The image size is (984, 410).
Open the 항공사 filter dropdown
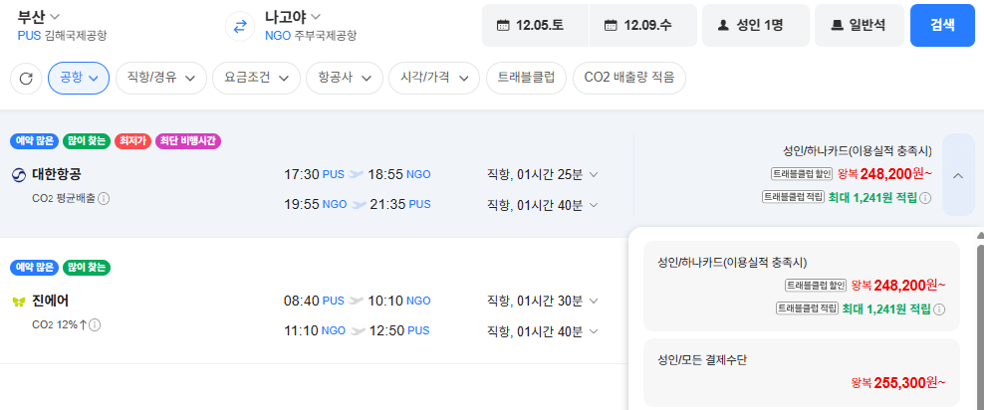click(345, 79)
